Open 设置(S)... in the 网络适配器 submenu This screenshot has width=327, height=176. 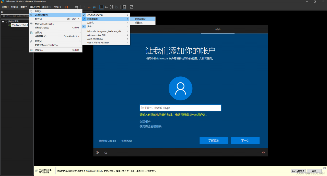pos(142,23)
